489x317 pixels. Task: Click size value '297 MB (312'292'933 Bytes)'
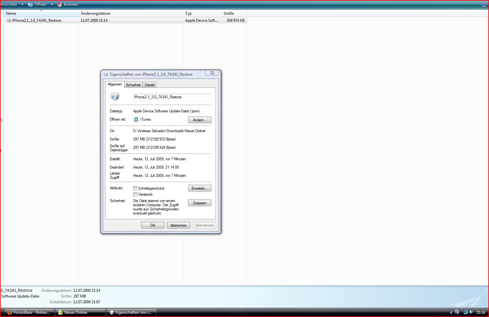coord(154,139)
